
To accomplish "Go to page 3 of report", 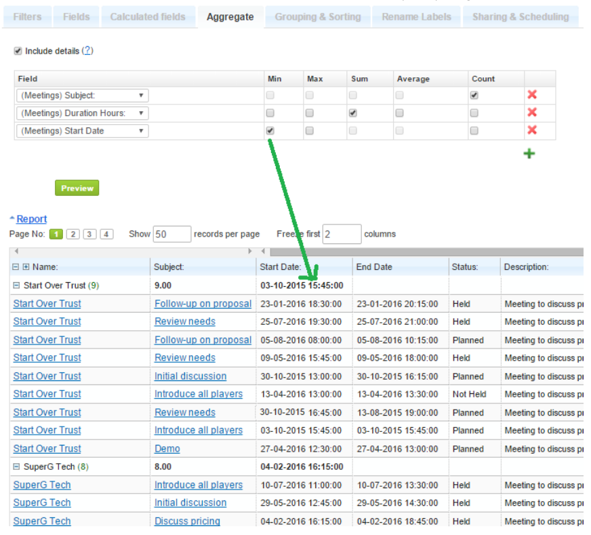I will (90, 234).
